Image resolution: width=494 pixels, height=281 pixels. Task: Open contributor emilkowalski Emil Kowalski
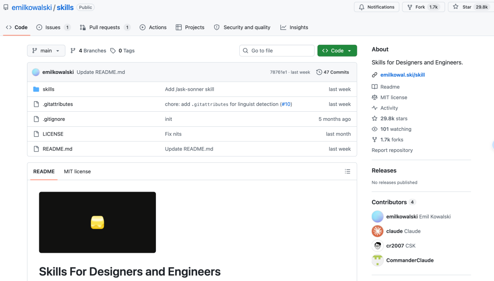(419, 217)
